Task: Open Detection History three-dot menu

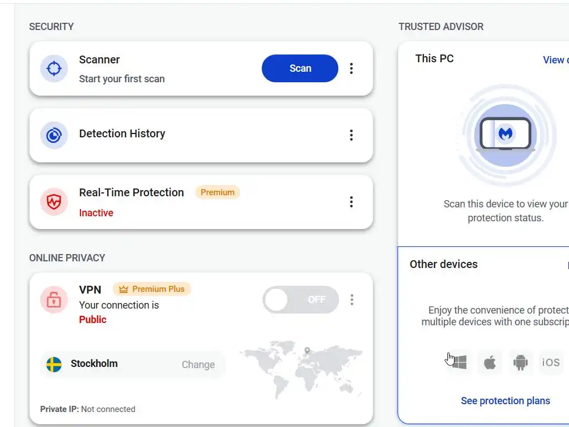Action: (x=351, y=135)
